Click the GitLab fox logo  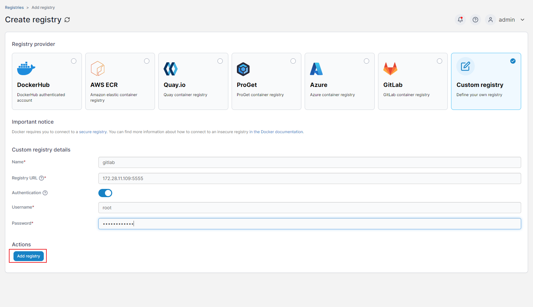pos(391,69)
